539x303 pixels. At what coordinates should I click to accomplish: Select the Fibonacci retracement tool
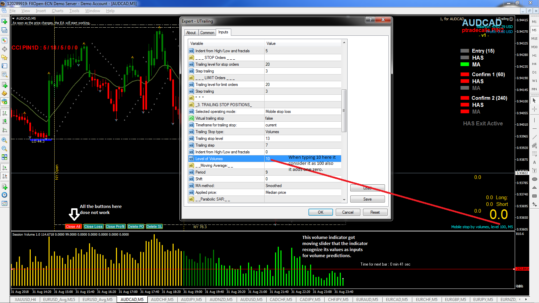(534, 154)
